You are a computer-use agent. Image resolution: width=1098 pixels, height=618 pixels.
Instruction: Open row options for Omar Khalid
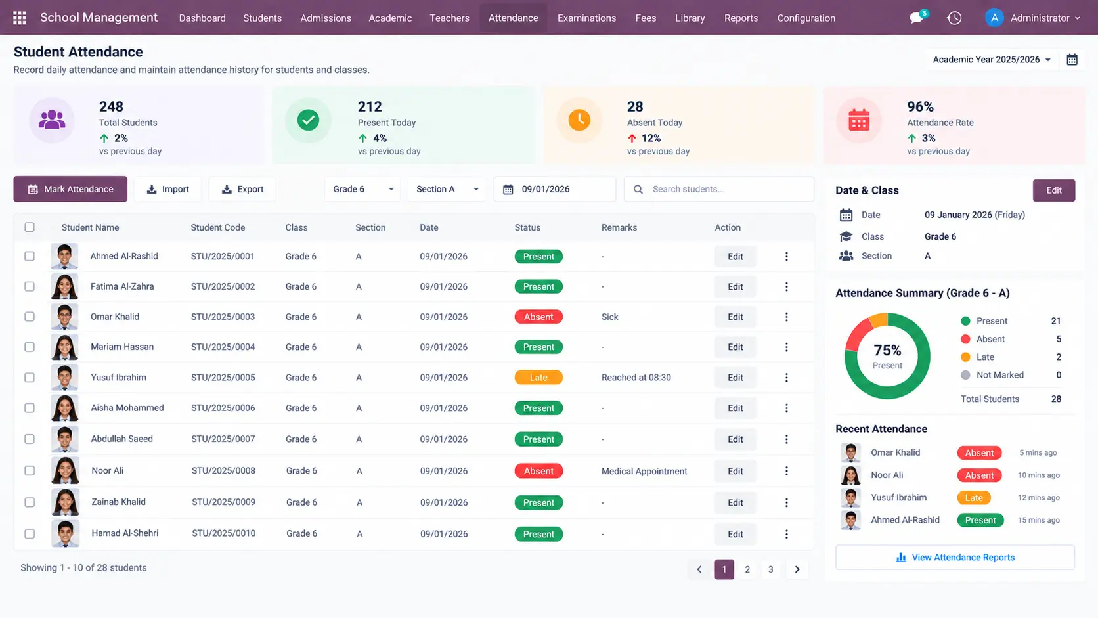(x=786, y=317)
